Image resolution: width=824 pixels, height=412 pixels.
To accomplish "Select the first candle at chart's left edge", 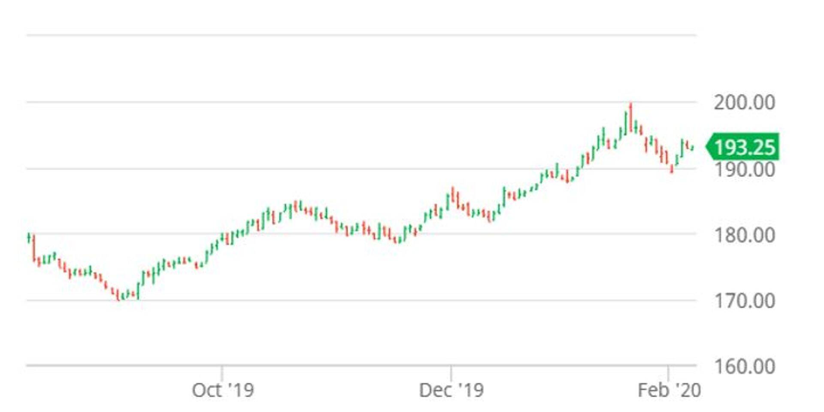I will pyautogui.click(x=29, y=237).
